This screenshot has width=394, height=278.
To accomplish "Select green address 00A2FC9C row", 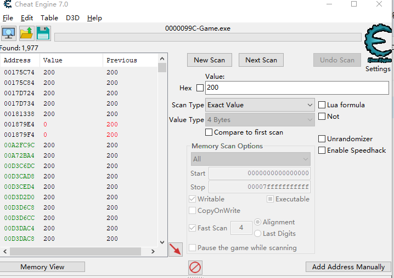I will (x=79, y=145).
